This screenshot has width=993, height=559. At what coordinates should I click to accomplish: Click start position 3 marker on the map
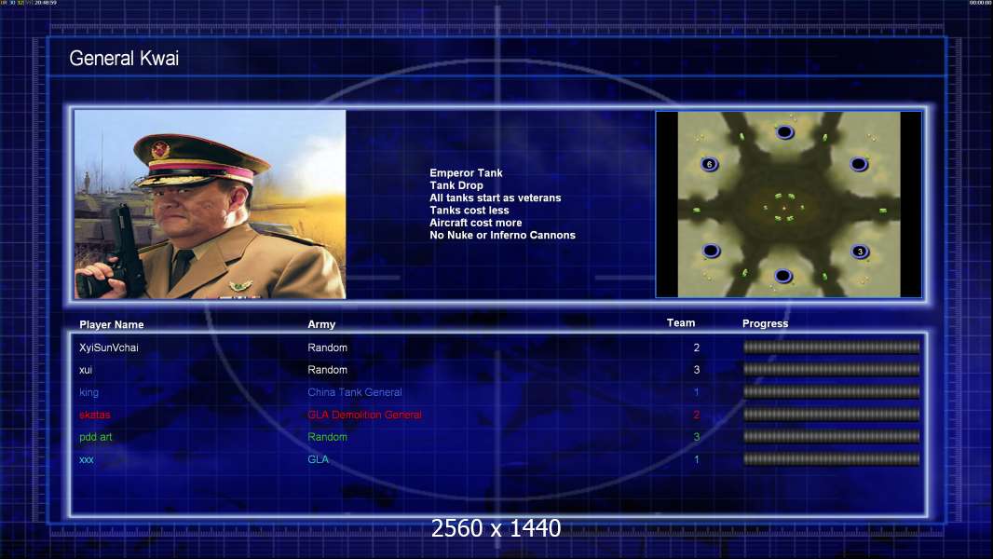point(860,252)
